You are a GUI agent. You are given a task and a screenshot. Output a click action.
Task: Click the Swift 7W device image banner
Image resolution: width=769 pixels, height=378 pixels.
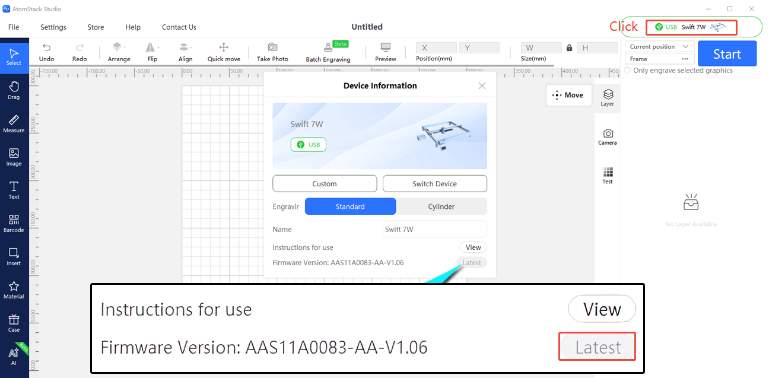[380, 136]
